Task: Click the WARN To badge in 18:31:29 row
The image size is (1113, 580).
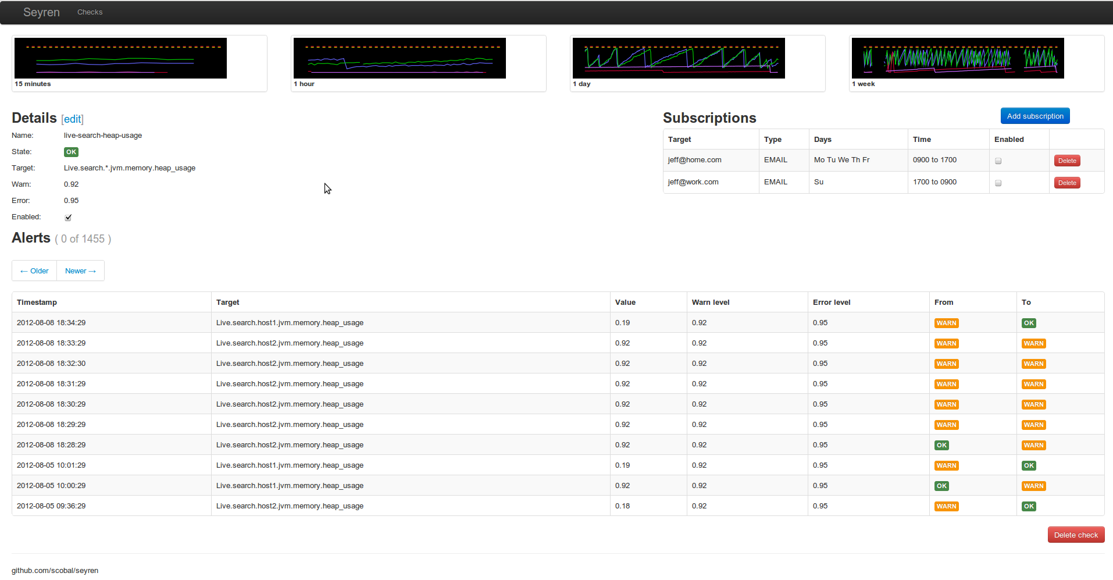Action: [x=1033, y=384]
